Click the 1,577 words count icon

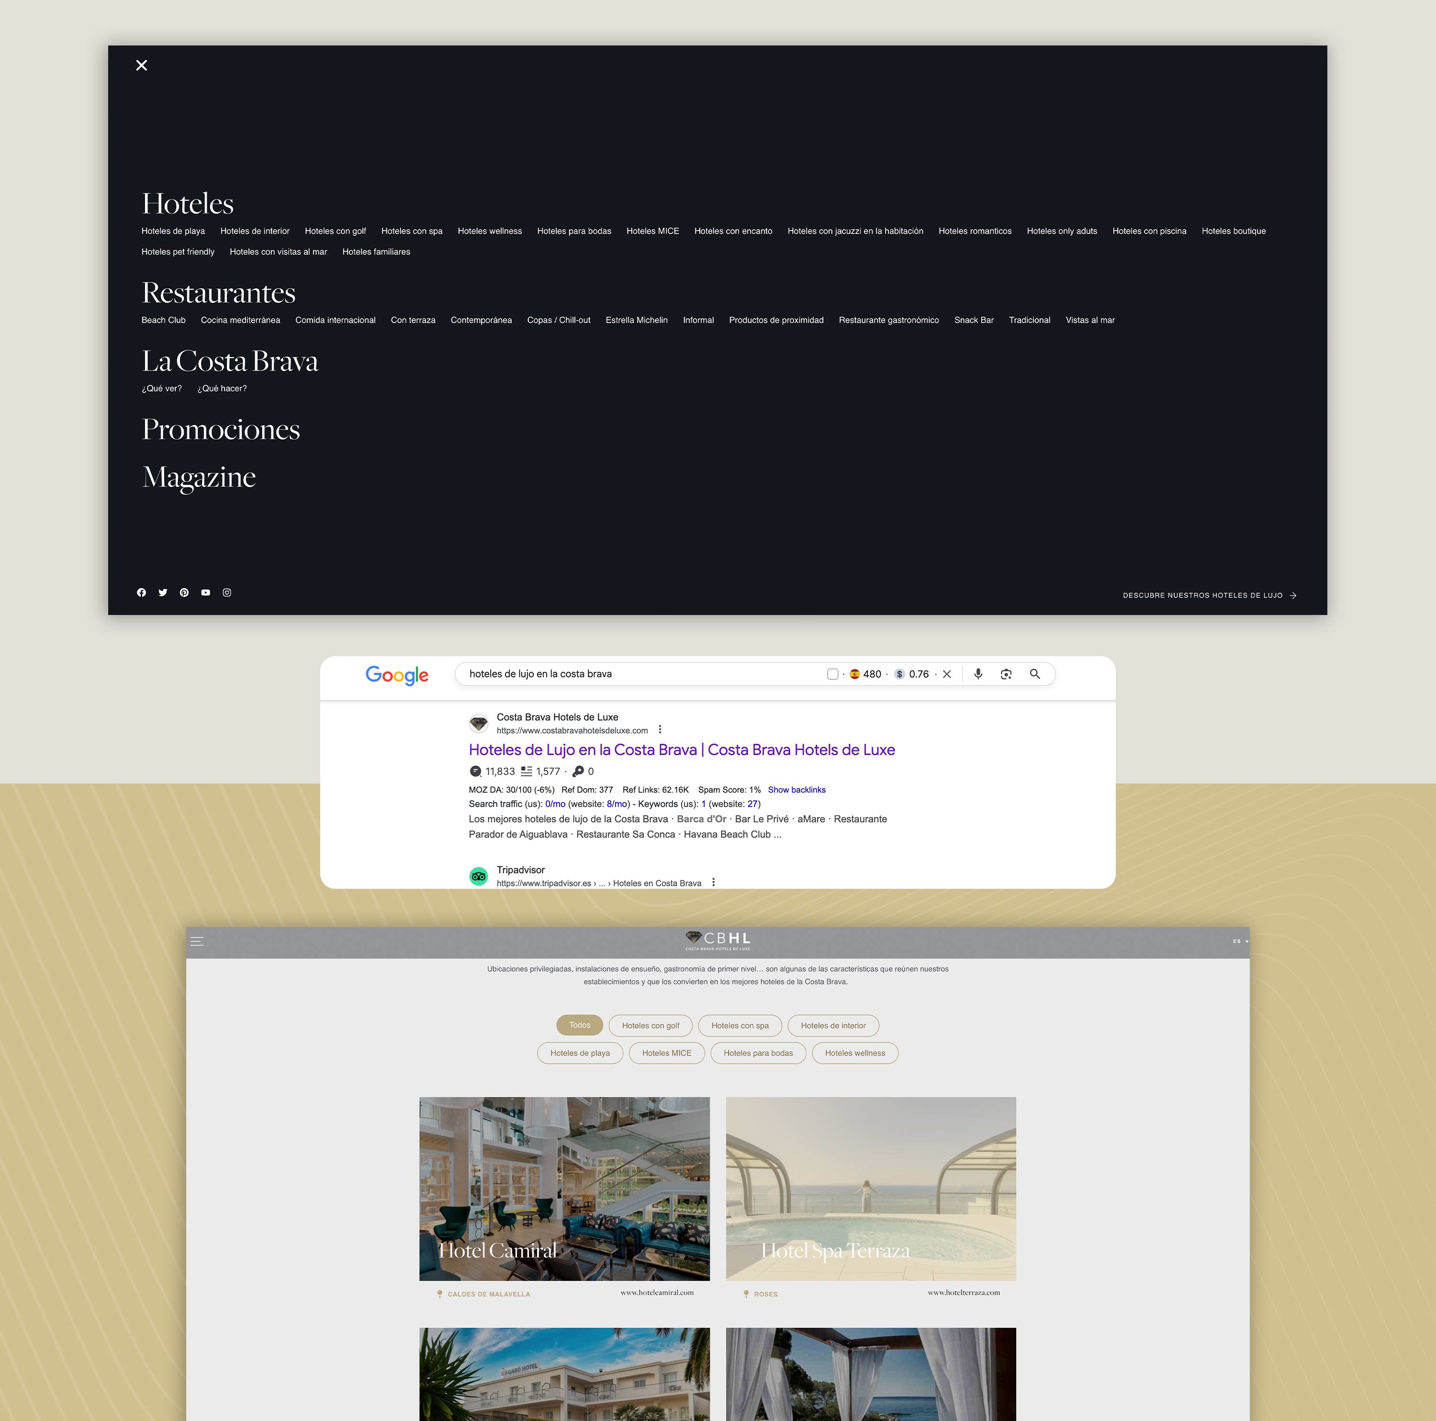526,772
